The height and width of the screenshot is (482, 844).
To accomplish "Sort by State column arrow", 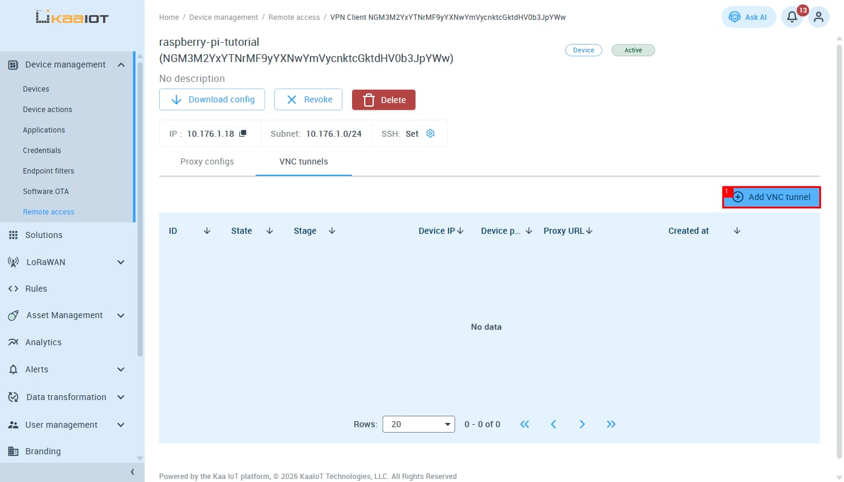I will pyautogui.click(x=269, y=231).
